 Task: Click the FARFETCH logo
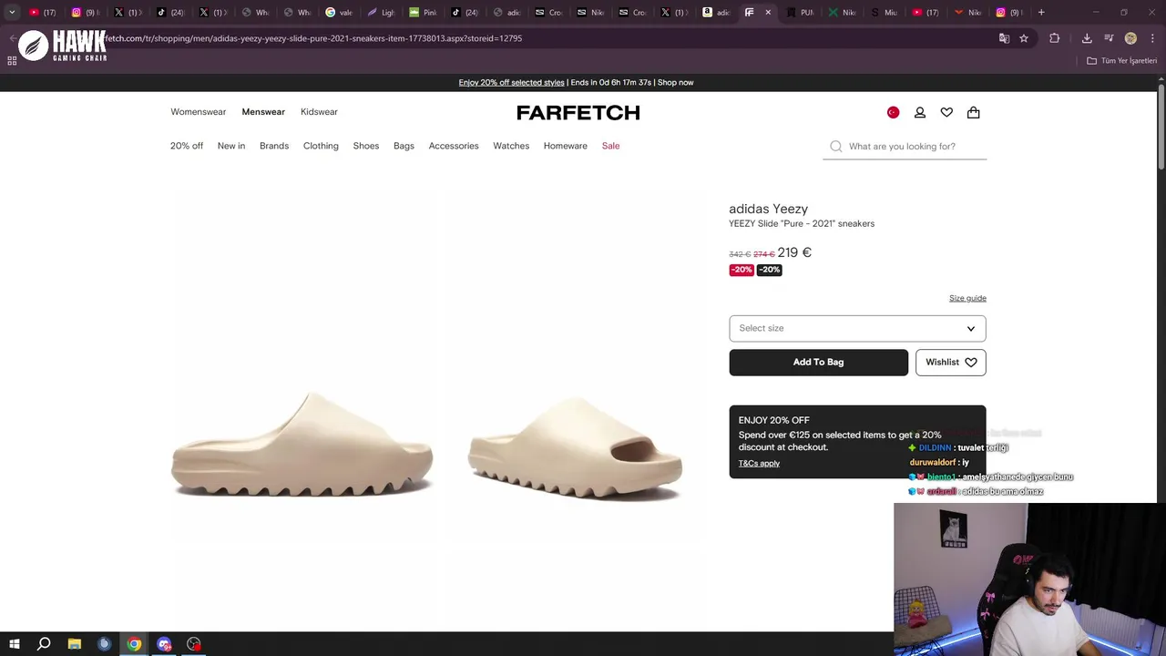(x=578, y=113)
